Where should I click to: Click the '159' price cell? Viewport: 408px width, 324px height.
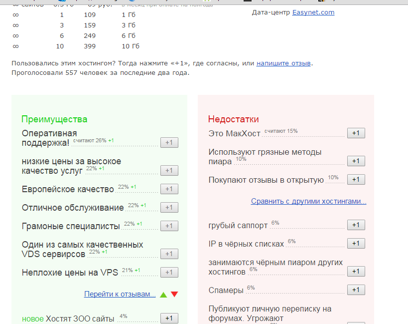90,25
